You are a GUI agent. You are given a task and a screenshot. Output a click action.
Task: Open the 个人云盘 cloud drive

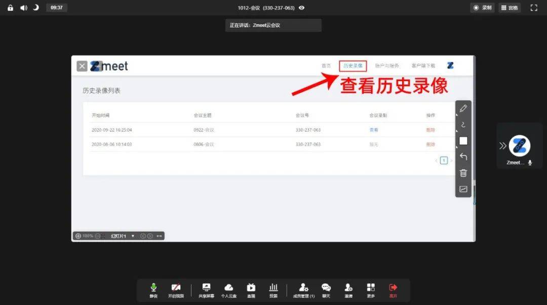click(229, 290)
